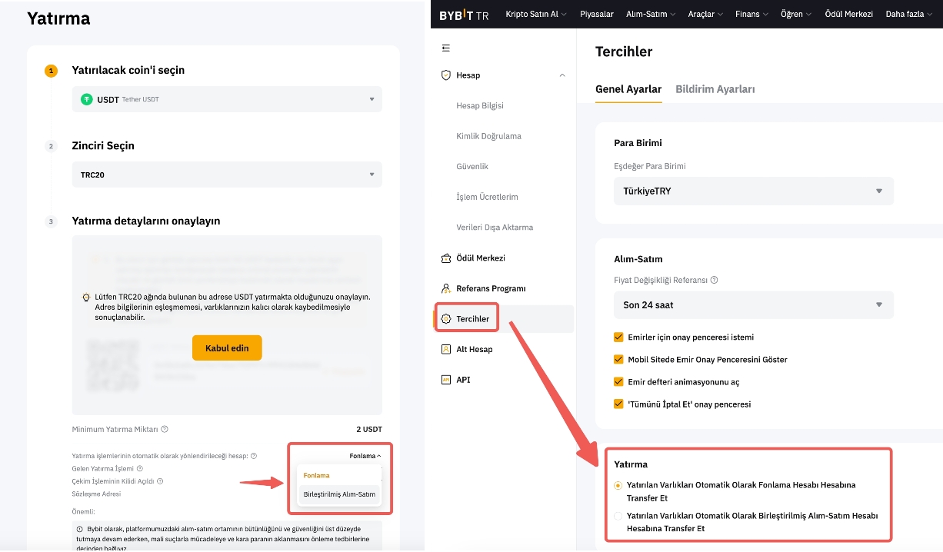The image size is (943, 552).
Task: Click the Hesap shield icon
Action: click(x=445, y=75)
